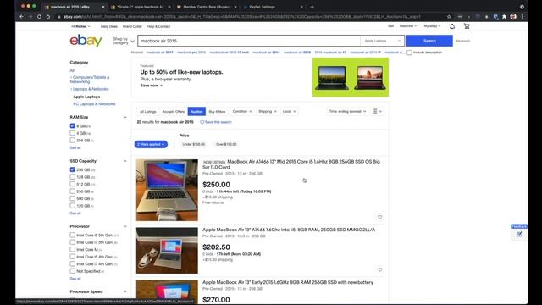Open the Chrome profile avatar
Image resolution: width=542 pixels, height=305 pixels.
pos(513,17)
